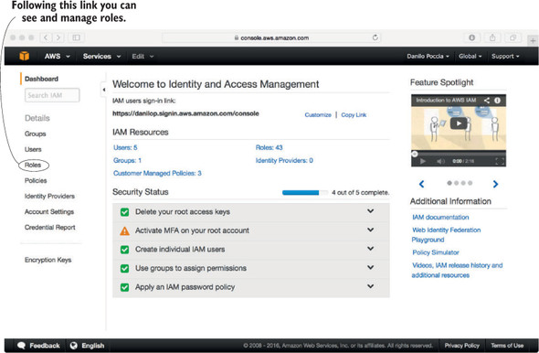Click green check for Create individual IAM users
This screenshot has width=539, height=353.
124,250
